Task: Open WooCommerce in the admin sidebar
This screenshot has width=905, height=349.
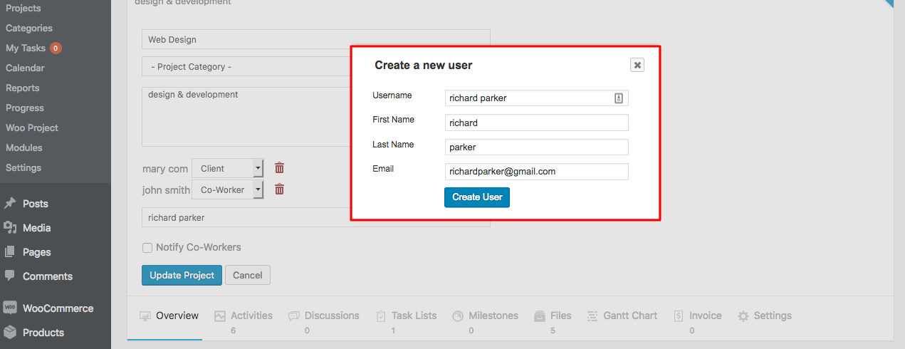Action: coord(57,308)
